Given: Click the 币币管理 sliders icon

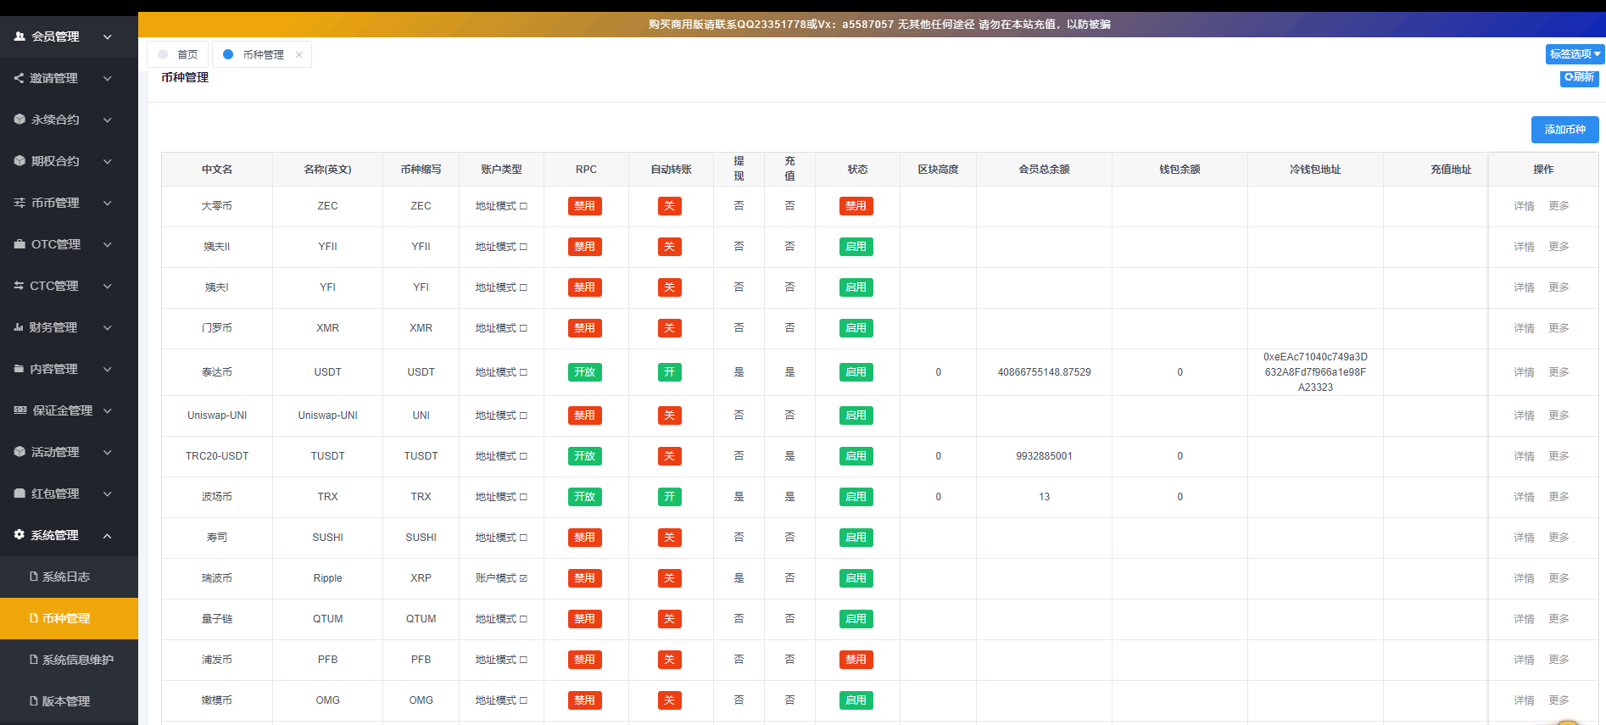Looking at the screenshot, I should click(x=20, y=203).
